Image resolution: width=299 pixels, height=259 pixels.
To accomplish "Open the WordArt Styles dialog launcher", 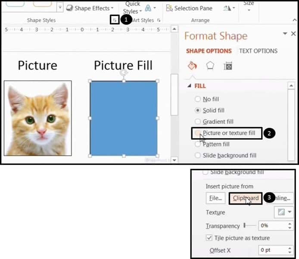I will tap(159, 20).
